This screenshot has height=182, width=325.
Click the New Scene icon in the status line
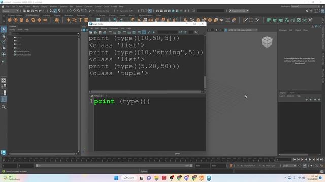coord(24,11)
